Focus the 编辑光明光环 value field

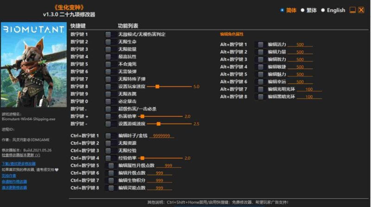point(309,89)
